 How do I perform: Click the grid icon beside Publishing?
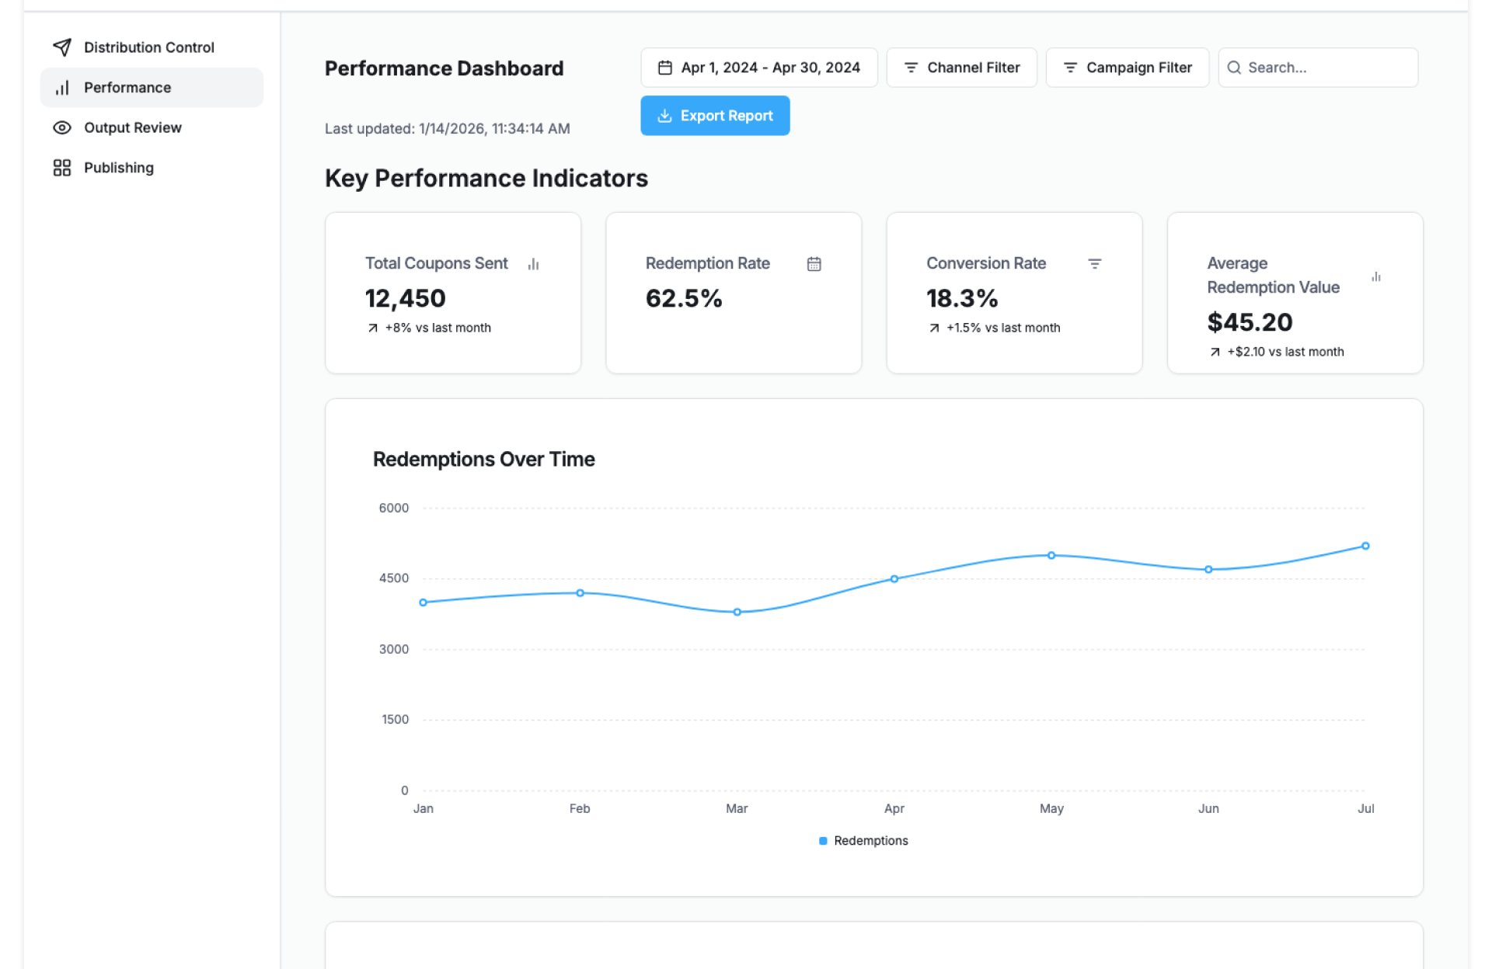[62, 168]
